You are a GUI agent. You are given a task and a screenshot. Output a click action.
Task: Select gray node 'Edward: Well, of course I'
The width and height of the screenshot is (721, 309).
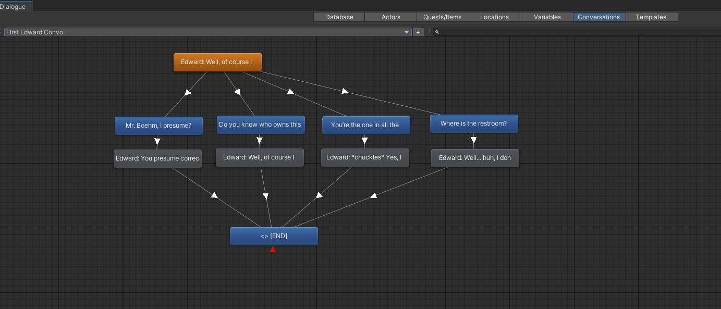point(260,157)
